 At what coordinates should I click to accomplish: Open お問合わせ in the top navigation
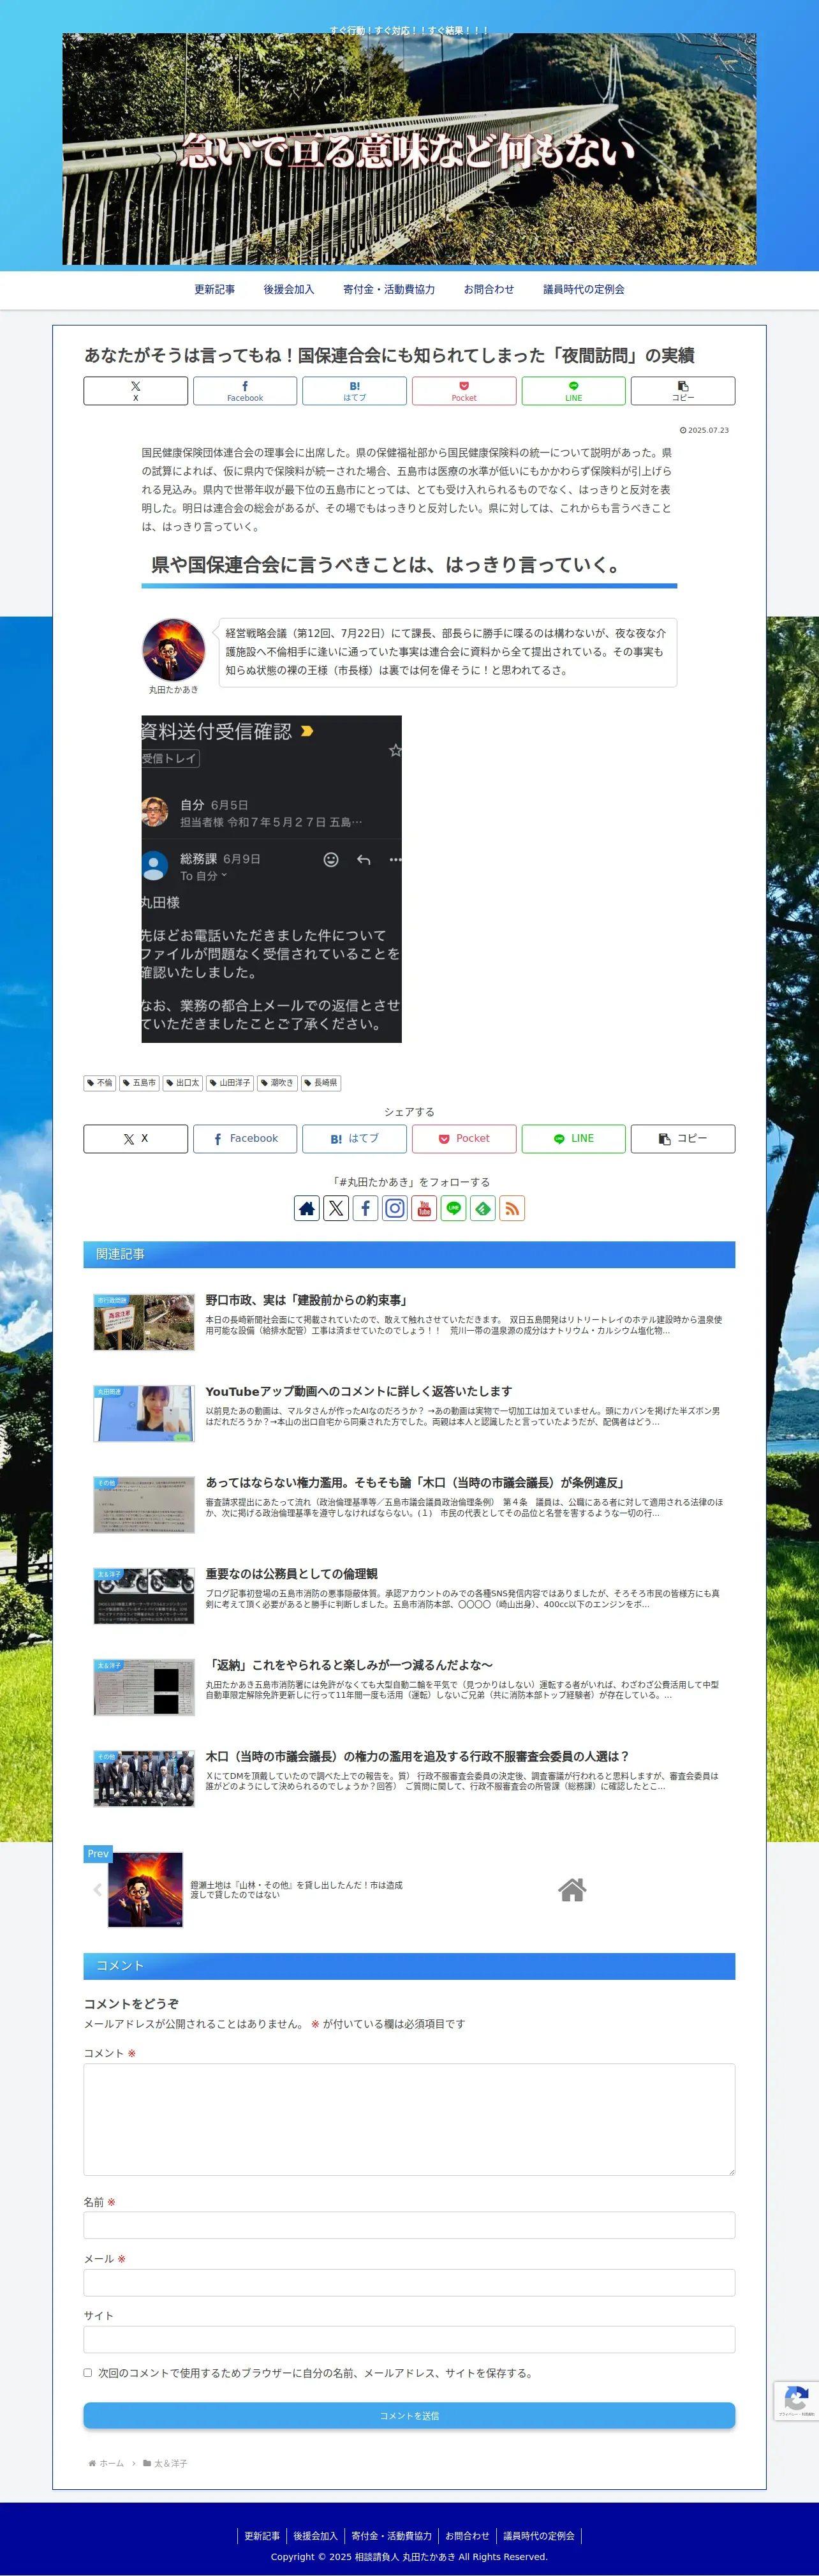(x=489, y=289)
